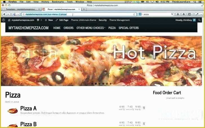Image resolution: width=205 pixels, height=128 pixels.
Task: Click the Pizza A title
Action: 28,108
